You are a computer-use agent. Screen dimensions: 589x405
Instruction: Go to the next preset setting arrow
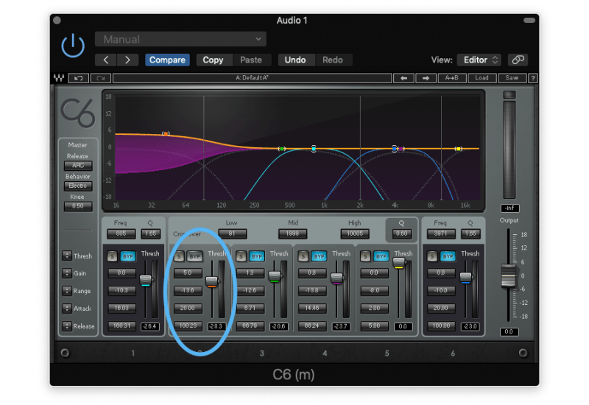click(127, 60)
